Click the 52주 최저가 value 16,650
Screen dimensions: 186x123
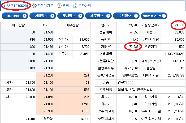point(134,119)
